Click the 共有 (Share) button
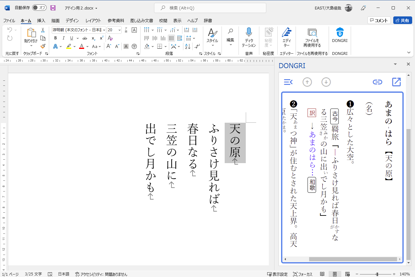Screen dimensions: 415x277 click(402, 20)
